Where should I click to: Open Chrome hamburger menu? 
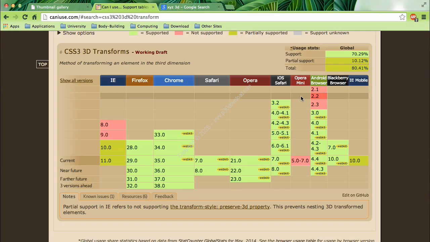424,17
